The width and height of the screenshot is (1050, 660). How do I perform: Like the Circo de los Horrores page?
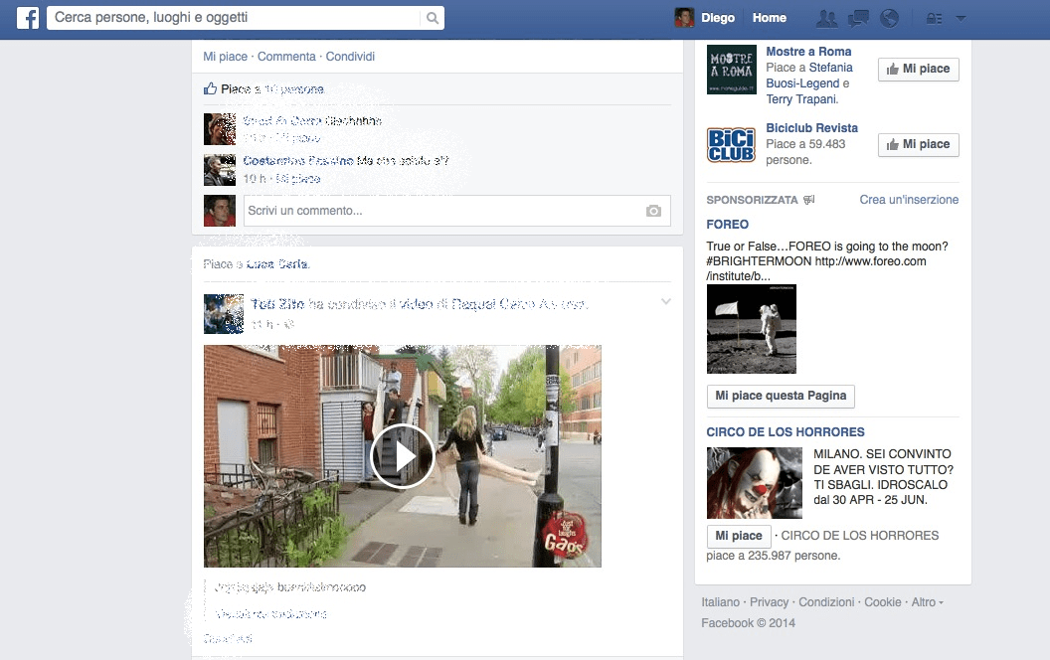click(x=739, y=537)
